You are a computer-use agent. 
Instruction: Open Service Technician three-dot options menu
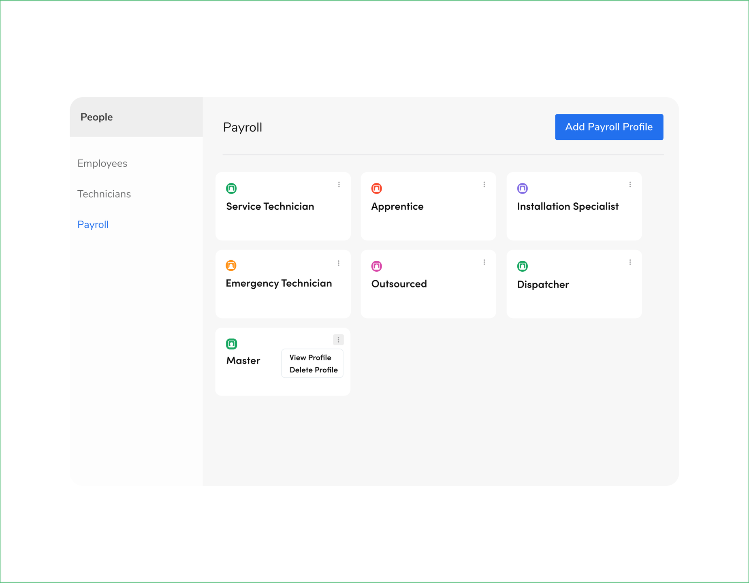[x=339, y=185]
